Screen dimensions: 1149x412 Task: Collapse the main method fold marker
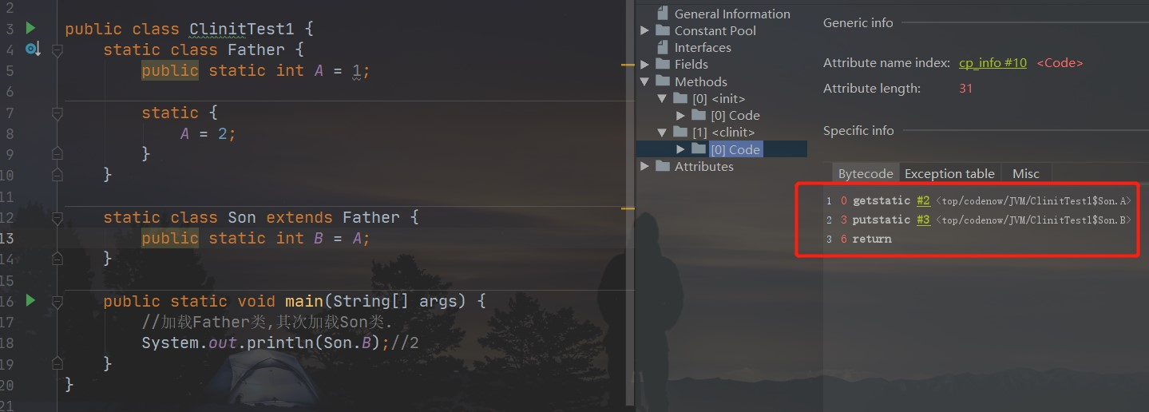[57, 301]
